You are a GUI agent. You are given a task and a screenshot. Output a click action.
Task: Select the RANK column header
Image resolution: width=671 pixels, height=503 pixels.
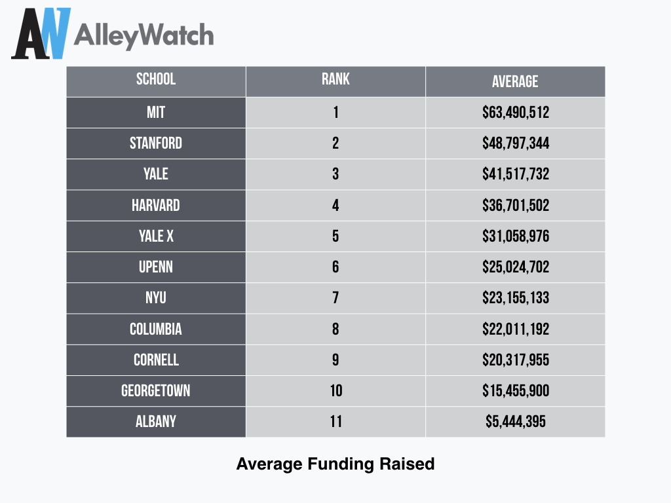pos(335,81)
